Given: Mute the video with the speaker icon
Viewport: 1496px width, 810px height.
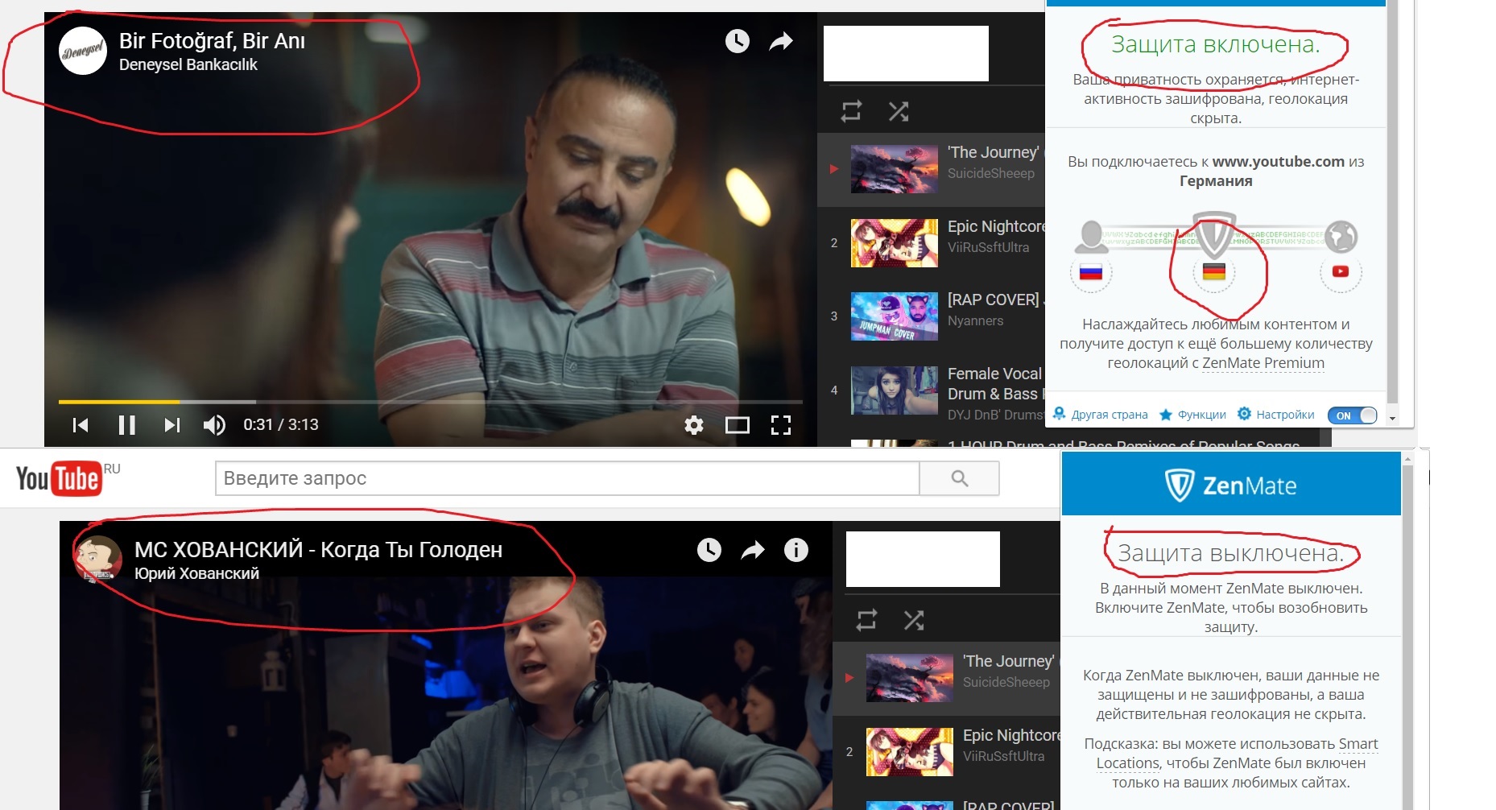Looking at the screenshot, I should (214, 424).
